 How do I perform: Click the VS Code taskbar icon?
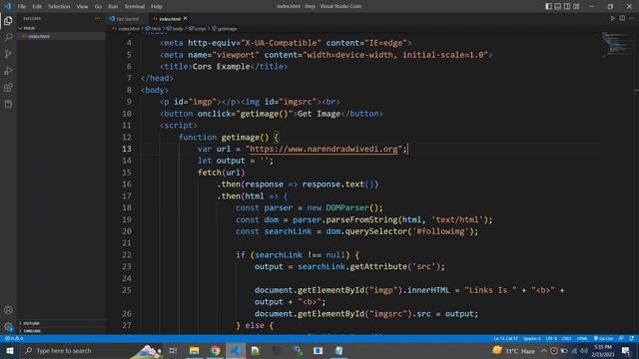coord(236,350)
